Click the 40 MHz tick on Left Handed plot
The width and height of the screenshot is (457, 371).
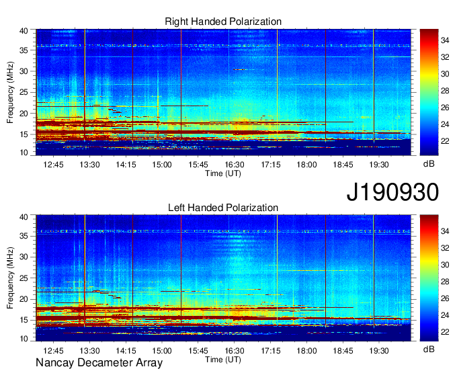coord(24,217)
